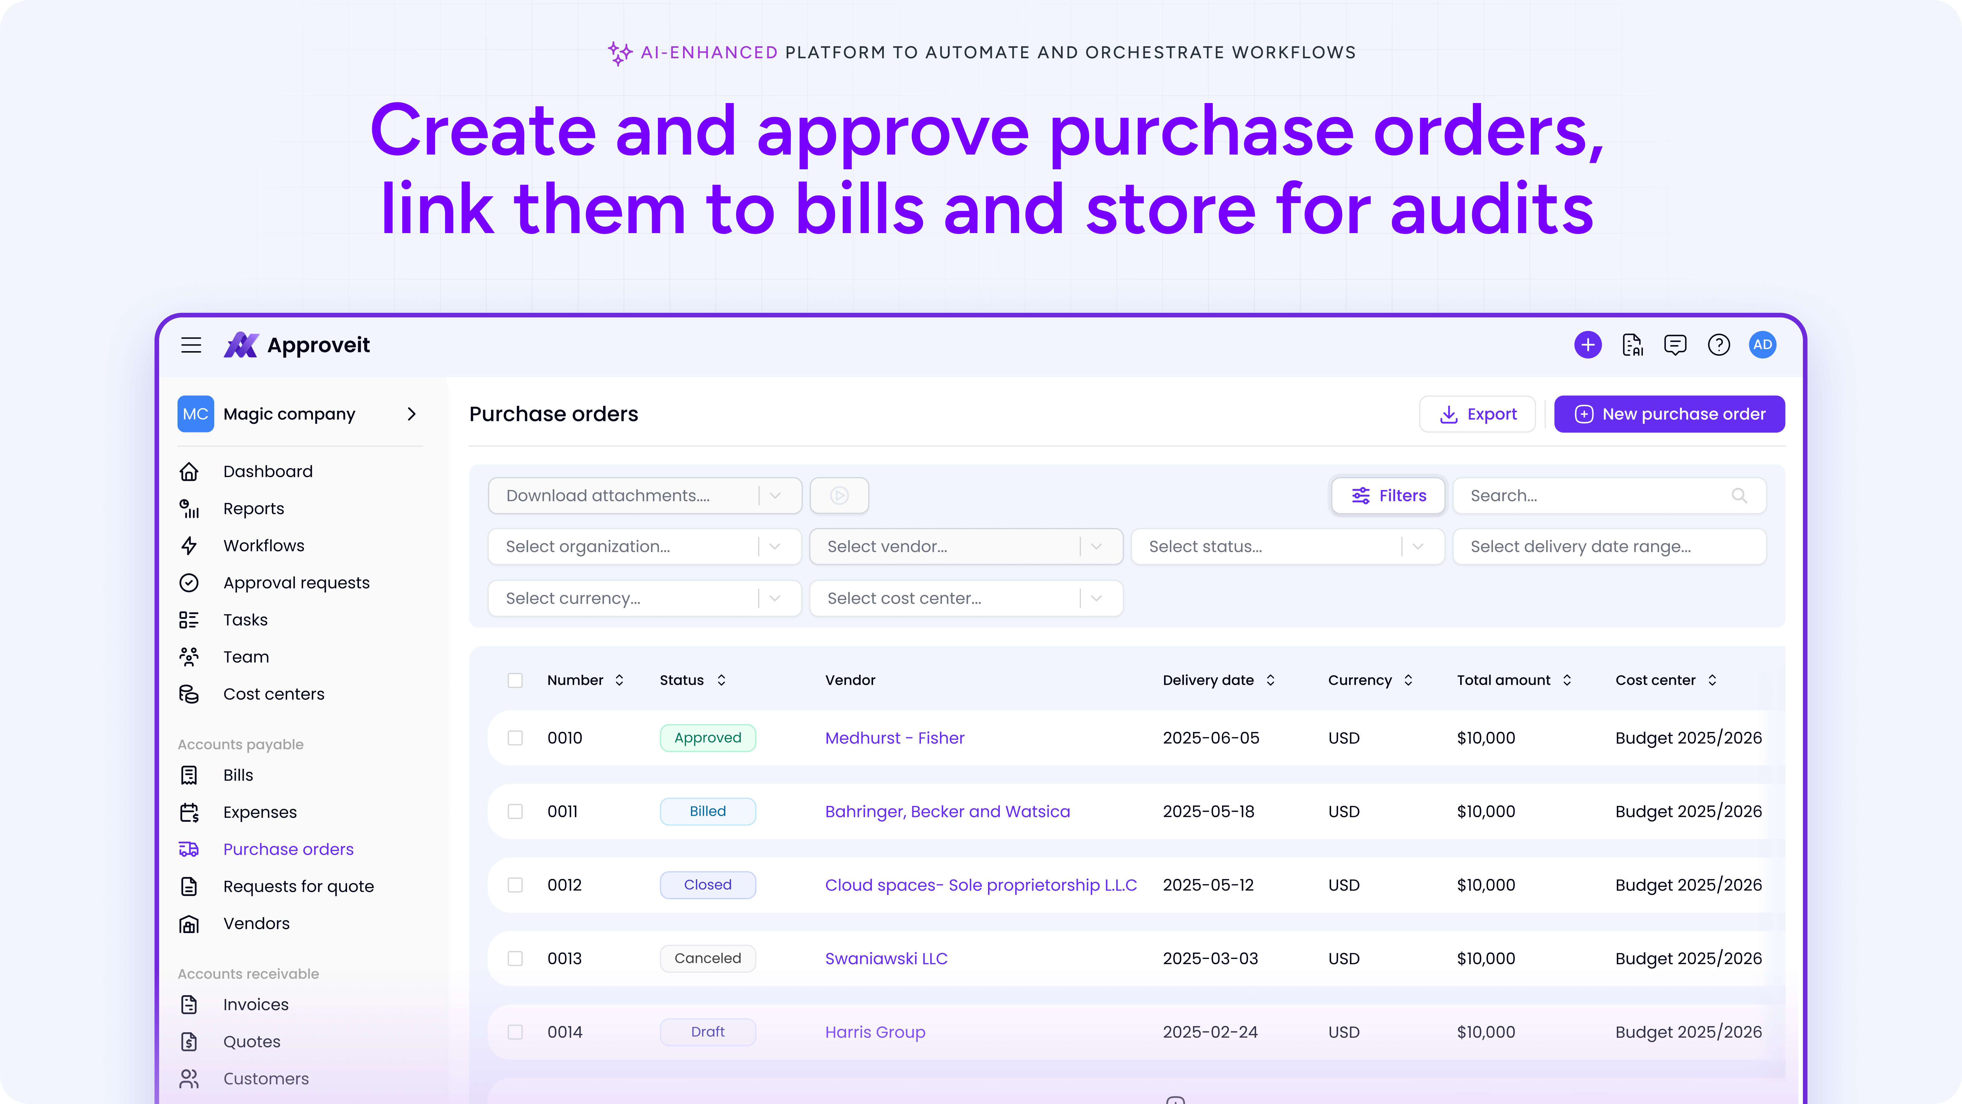The width and height of the screenshot is (1962, 1104).
Task: Expand the Magic company workspace chevron
Action: point(411,414)
